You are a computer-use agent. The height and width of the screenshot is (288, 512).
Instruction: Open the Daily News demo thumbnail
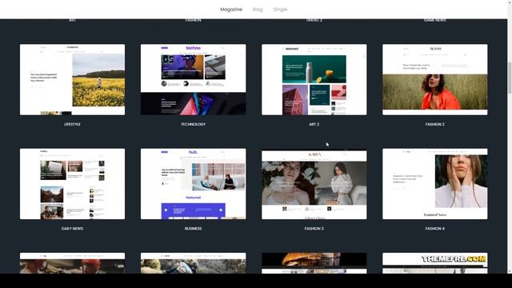[72, 184]
